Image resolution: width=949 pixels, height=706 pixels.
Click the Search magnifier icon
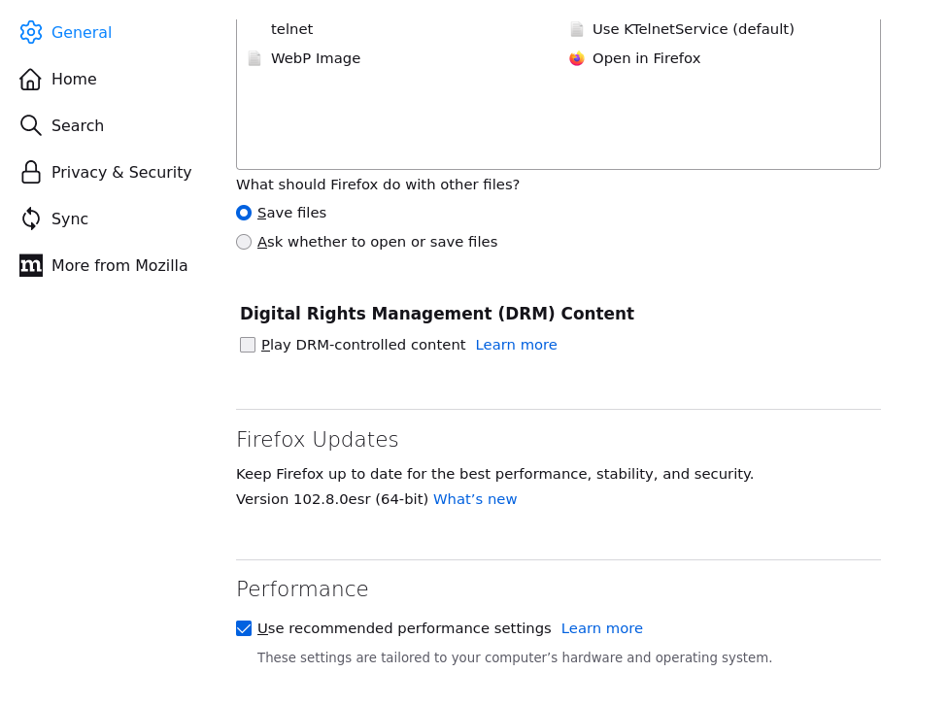click(x=31, y=126)
